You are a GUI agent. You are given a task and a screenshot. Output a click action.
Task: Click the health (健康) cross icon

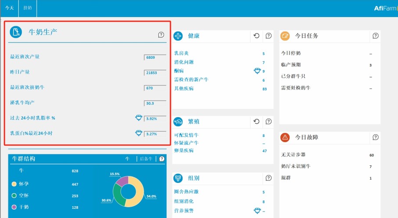pos(178,36)
